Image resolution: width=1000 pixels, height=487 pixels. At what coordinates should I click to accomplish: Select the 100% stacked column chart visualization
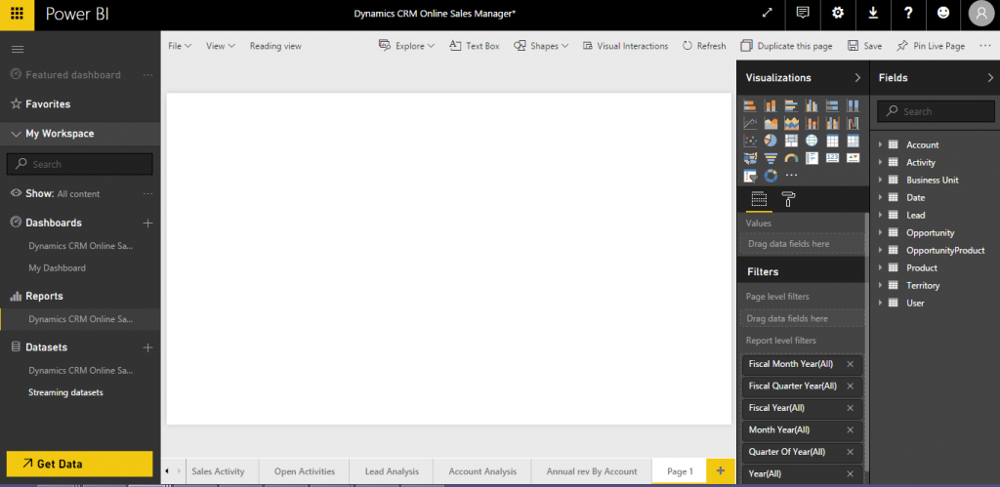853,105
